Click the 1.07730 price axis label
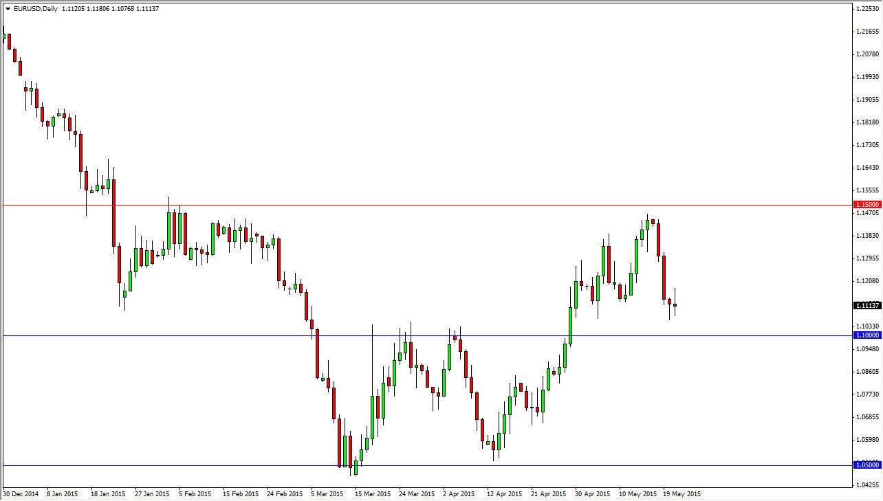This screenshot has width=883, height=501. (868, 394)
